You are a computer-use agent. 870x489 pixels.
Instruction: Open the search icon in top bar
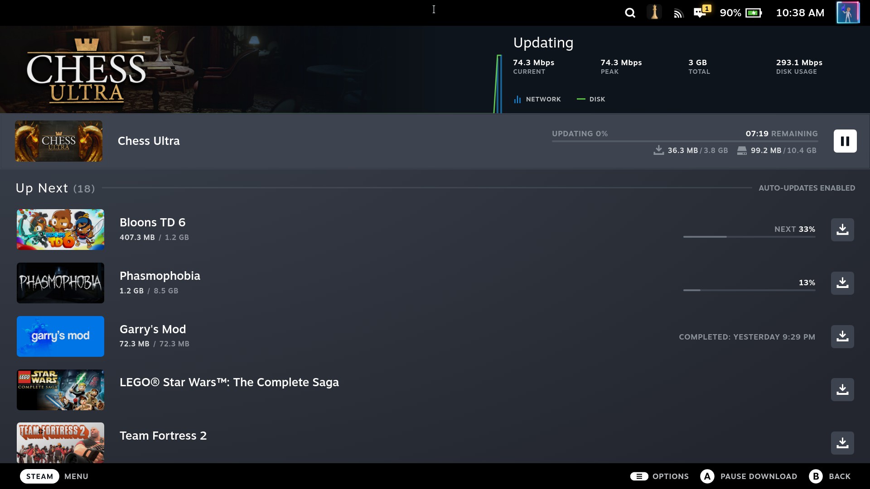[630, 13]
